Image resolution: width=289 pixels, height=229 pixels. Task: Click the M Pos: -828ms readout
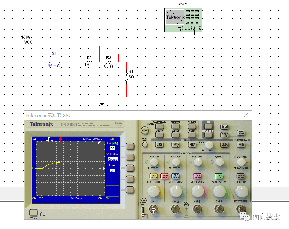(x=92, y=139)
